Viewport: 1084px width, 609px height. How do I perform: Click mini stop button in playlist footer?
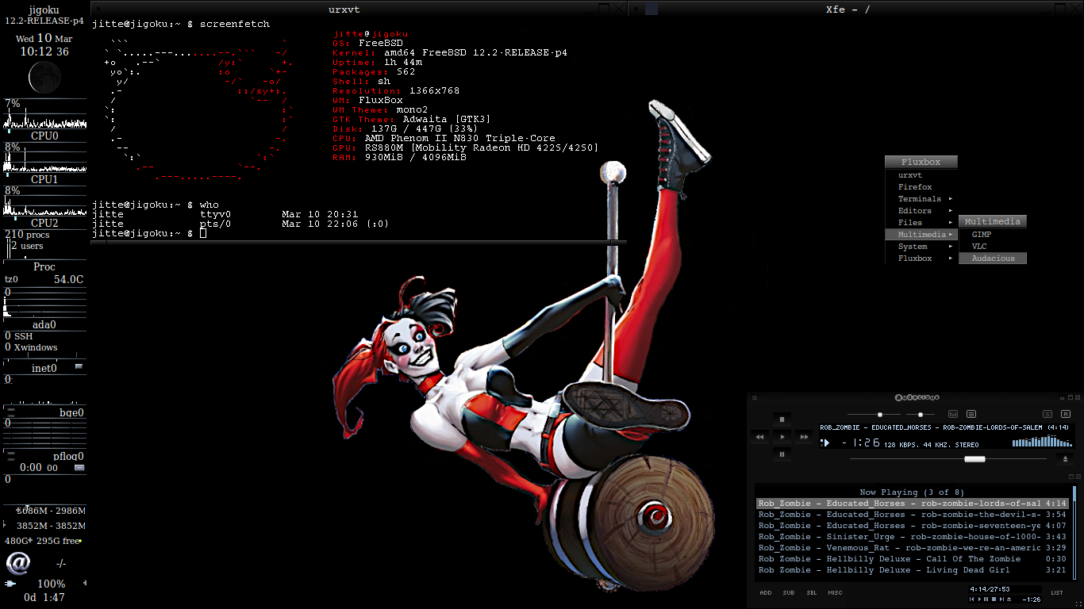pos(994,599)
